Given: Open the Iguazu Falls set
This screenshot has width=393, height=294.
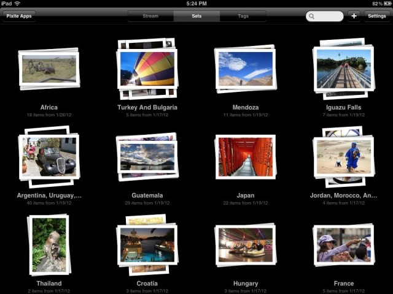Looking at the screenshot, I should 343,69.
